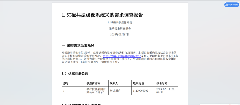Viewport: 240px width, 105px height.
Task: Click the subtitle line 1.5T磁共振成像系统
Action: click(x=120, y=22)
